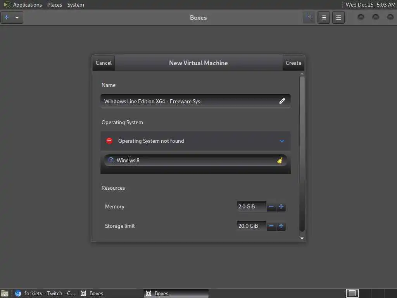The image size is (397, 298).
Task: Click the Resources section label
Action: pyautogui.click(x=113, y=188)
